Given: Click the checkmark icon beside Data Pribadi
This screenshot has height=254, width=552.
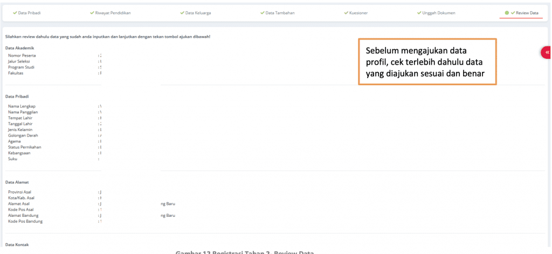Looking at the screenshot, I should pyautogui.click(x=15, y=12).
